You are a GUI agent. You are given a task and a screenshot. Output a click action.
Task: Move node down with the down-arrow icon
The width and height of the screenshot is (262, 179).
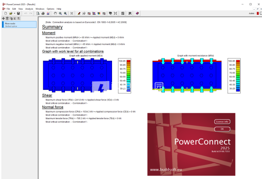coord(15,18)
